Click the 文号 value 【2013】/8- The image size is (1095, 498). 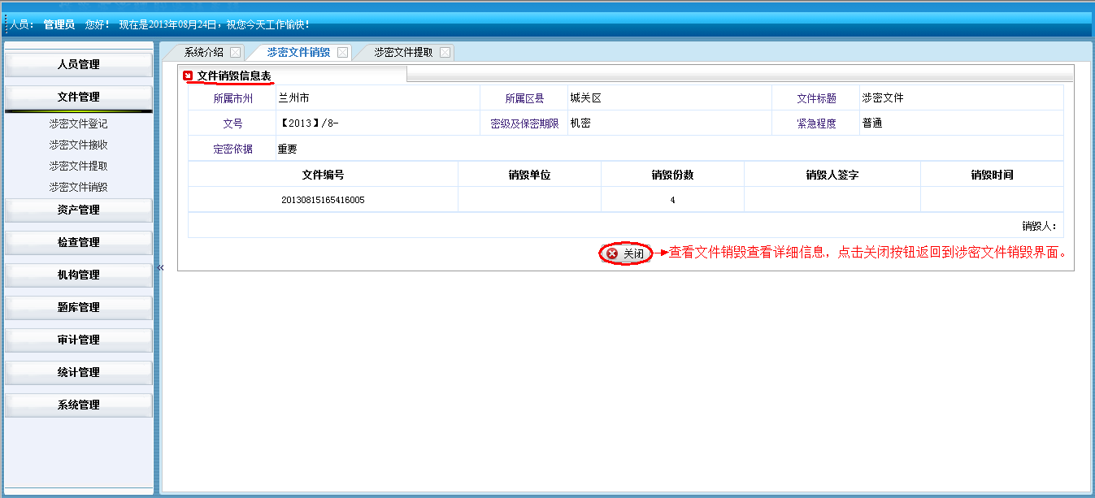pos(308,123)
